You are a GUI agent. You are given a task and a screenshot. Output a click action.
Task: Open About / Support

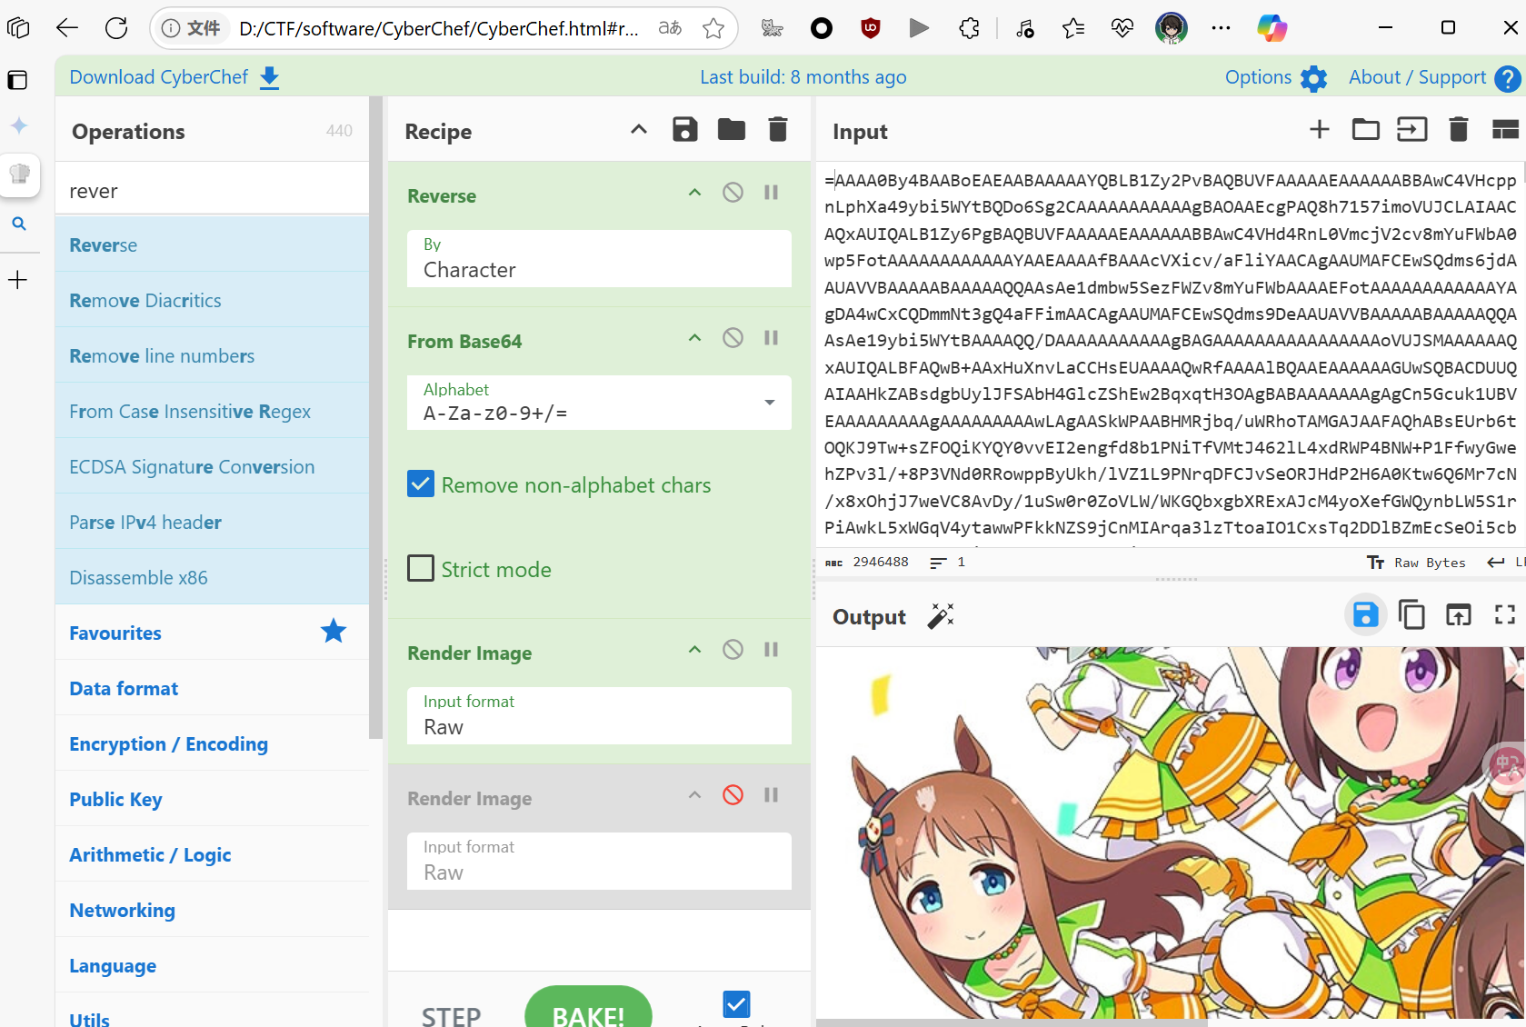(x=1434, y=77)
